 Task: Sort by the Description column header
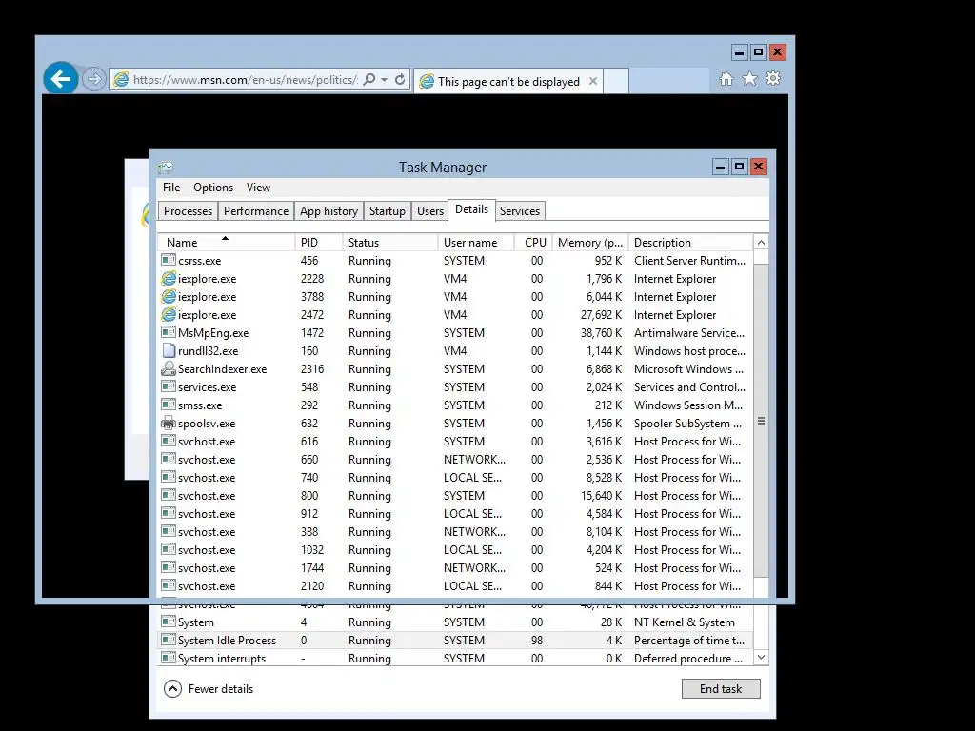point(690,243)
